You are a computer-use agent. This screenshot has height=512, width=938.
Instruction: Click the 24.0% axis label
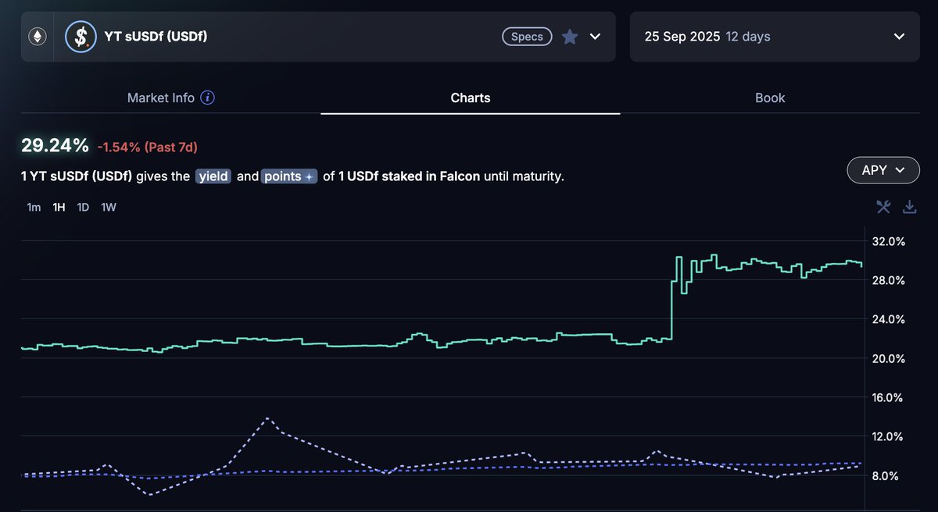(888, 319)
